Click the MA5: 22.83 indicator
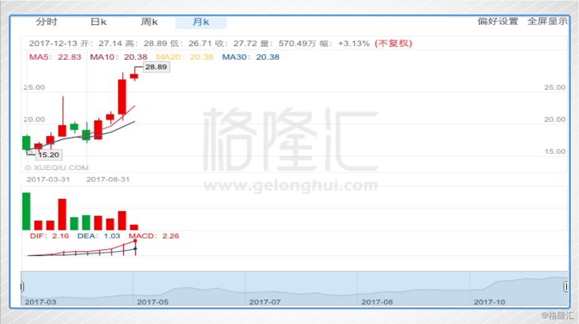The image size is (579, 324). click(x=55, y=57)
